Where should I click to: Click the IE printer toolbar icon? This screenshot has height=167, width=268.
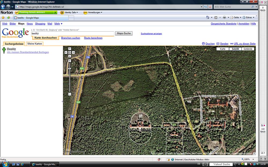(224, 17)
